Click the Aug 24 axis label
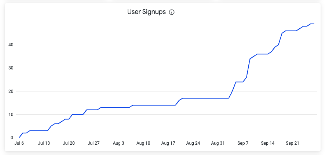 point(193,143)
